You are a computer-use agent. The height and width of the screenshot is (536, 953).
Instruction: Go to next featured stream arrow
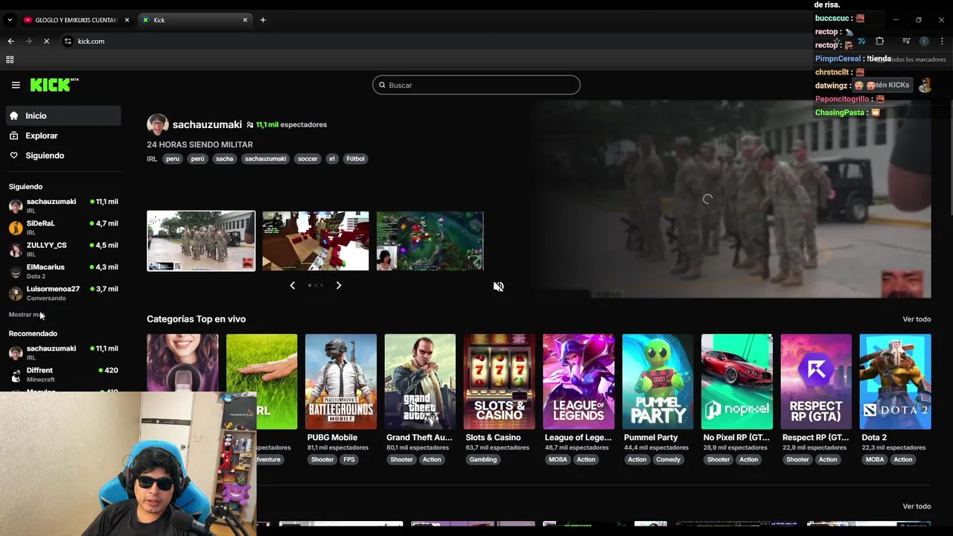point(339,285)
